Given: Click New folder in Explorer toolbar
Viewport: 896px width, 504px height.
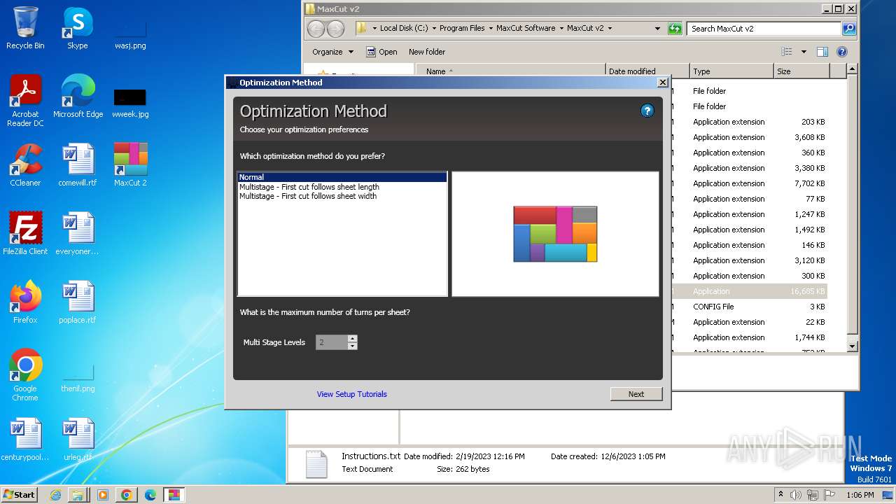Looking at the screenshot, I should pyautogui.click(x=427, y=52).
